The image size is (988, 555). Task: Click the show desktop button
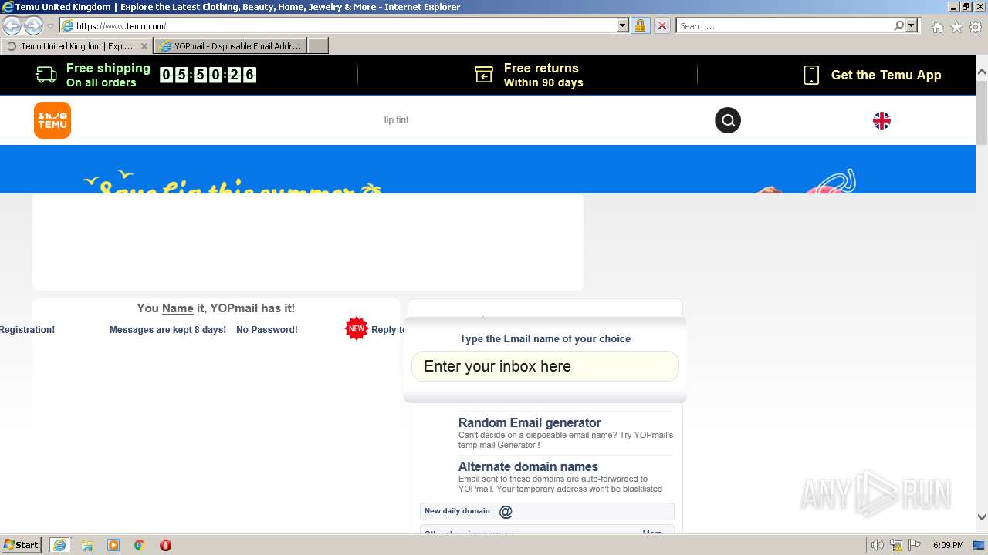tap(979, 545)
